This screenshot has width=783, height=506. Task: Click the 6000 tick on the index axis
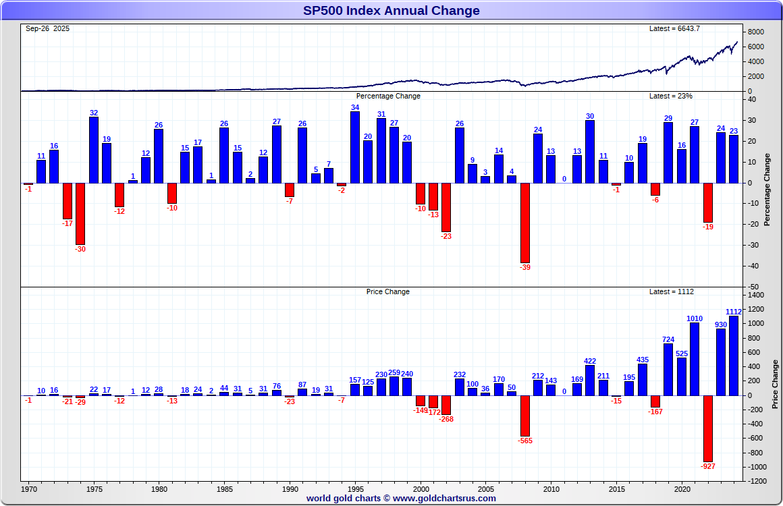pyautogui.click(x=755, y=47)
